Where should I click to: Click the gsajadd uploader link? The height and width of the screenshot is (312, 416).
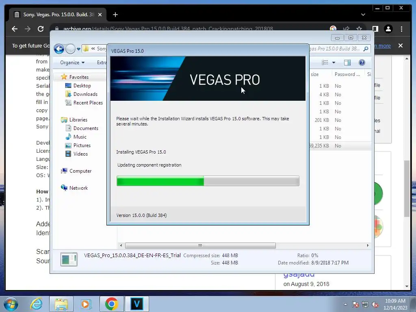point(299,275)
